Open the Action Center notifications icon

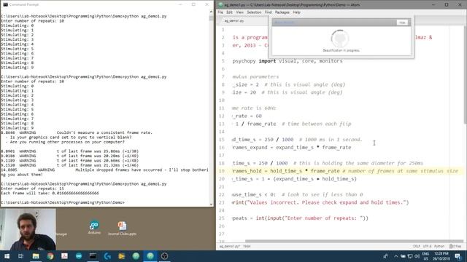tap(458, 256)
